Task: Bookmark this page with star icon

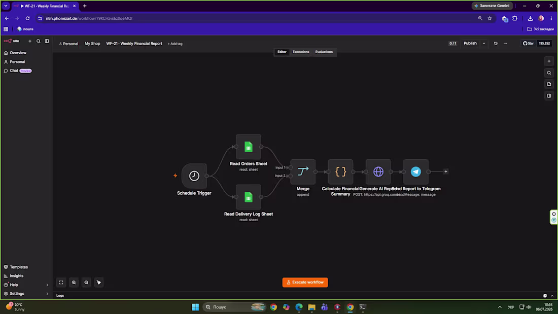Action: (x=490, y=18)
